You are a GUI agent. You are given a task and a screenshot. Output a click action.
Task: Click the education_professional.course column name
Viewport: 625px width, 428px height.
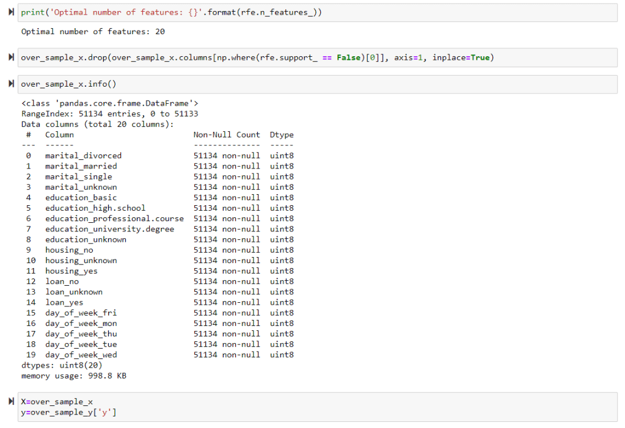pyautogui.click(x=114, y=219)
